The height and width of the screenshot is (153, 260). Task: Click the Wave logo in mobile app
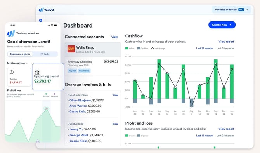(x=11, y=33)
